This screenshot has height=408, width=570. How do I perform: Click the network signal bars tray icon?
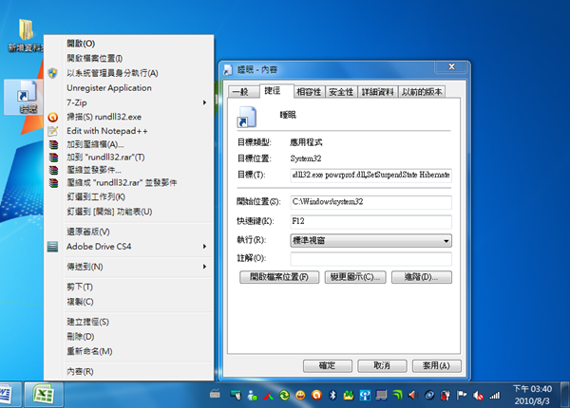pos(494,396)
